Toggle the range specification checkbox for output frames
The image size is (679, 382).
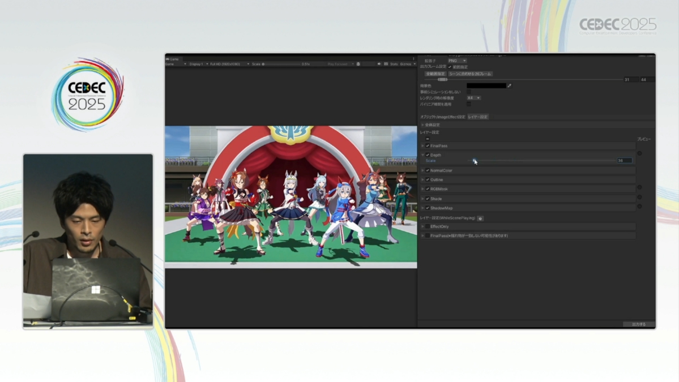point(450,67)
